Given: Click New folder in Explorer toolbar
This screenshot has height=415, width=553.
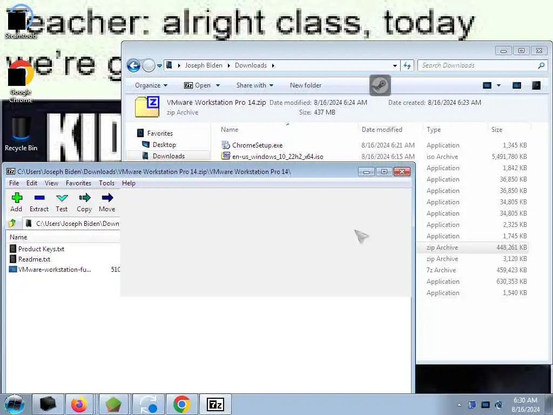Looking at the screenshot, I should tap(306, 85).
